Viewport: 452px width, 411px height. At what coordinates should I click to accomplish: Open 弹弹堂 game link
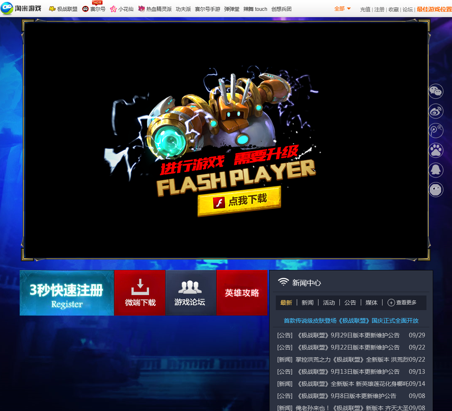point(232,9)
